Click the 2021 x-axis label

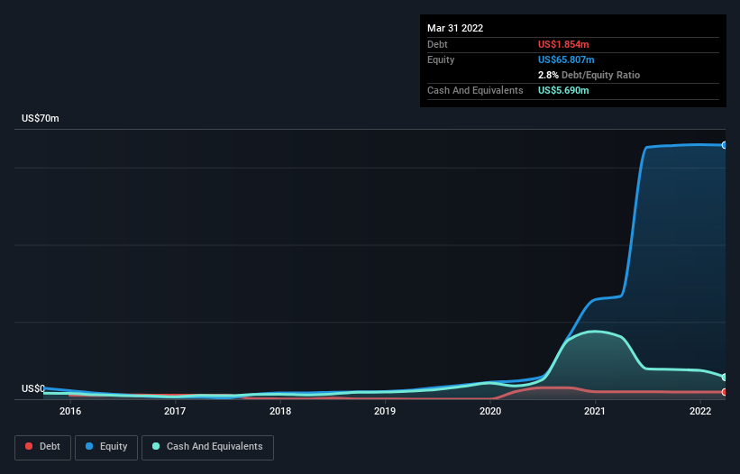tap(595, 411)
